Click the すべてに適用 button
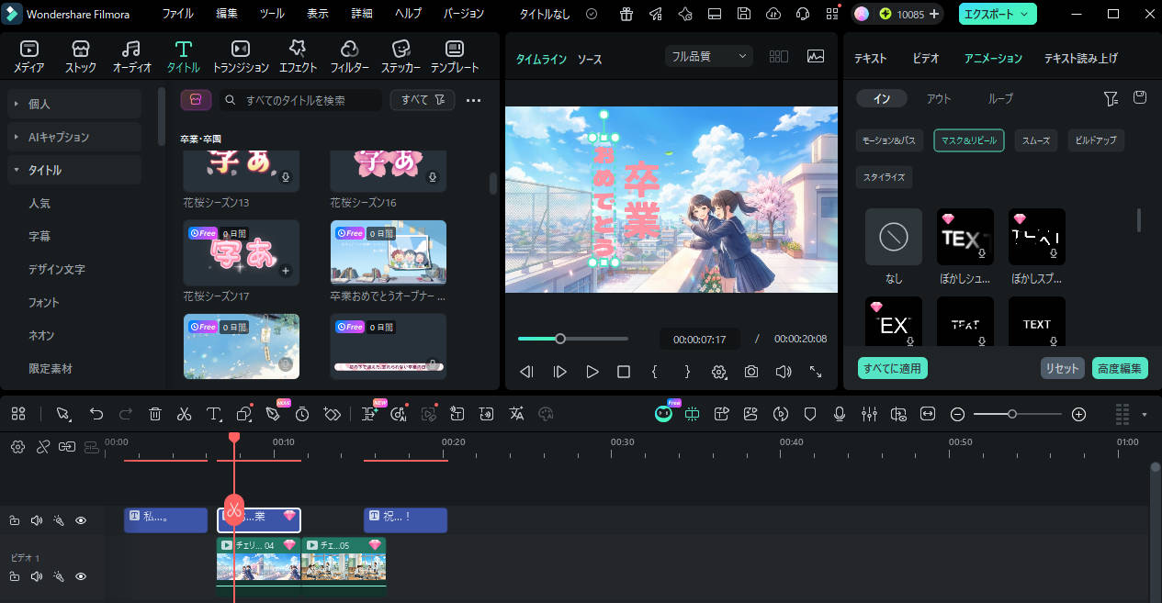This screenshot has height=603, width=1162. click(892, 368)
